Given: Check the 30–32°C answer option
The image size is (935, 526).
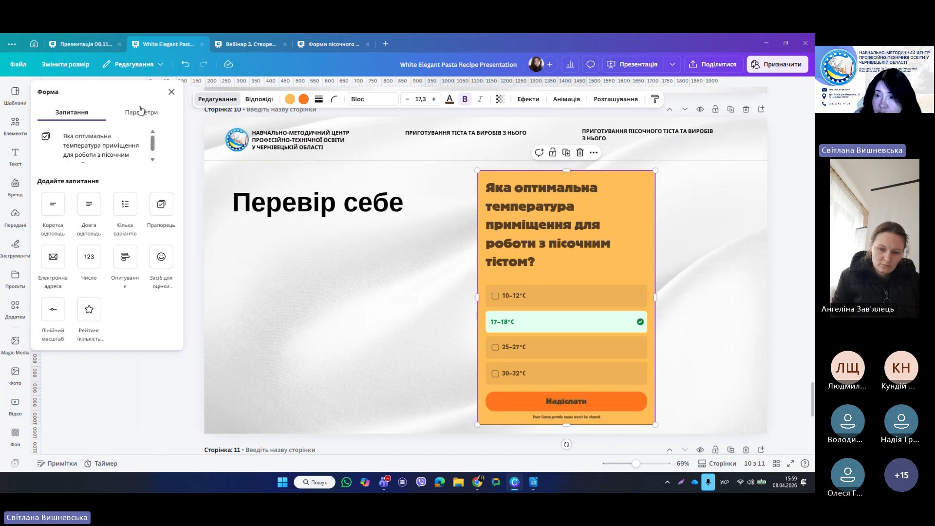Looking at the screenshot, I should pos(495,374).
